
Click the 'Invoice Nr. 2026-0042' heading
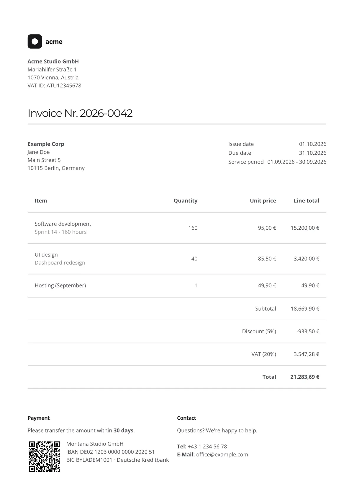pos(80,113)
